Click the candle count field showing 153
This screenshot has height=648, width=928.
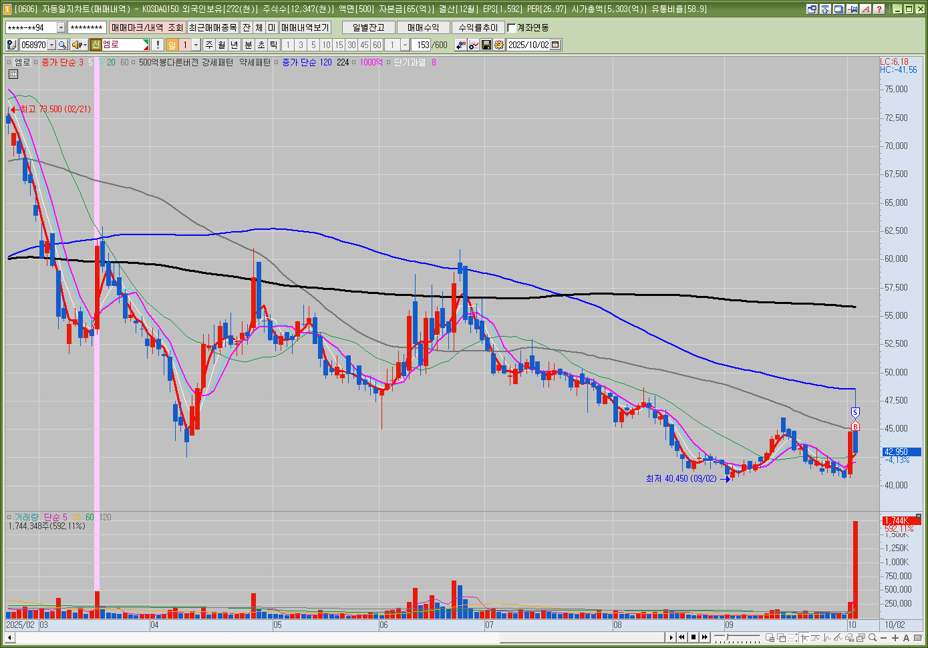pyautogui.click(x=421, y=45)
